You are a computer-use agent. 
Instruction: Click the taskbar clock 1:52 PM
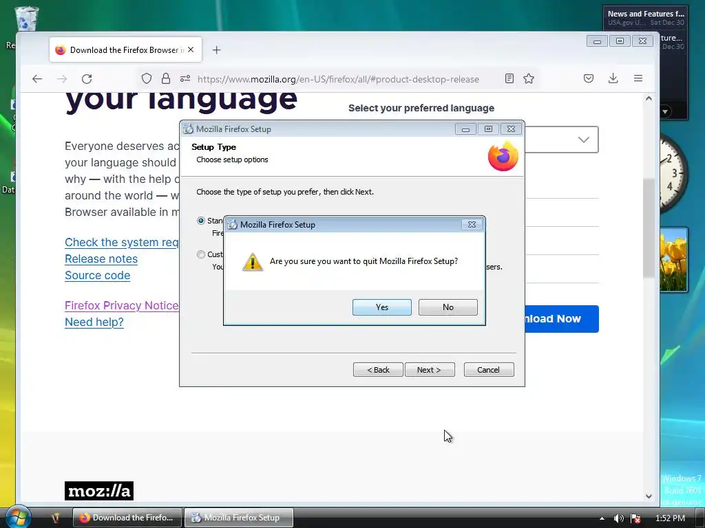coord(670,518)
